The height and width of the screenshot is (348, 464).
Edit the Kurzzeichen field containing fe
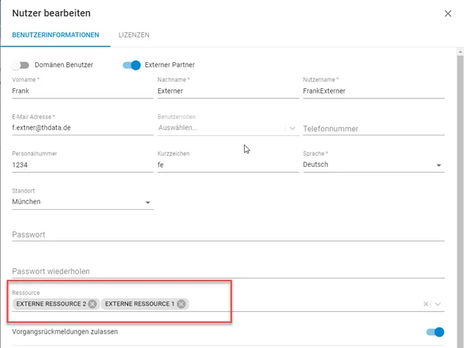click(228, 165)
